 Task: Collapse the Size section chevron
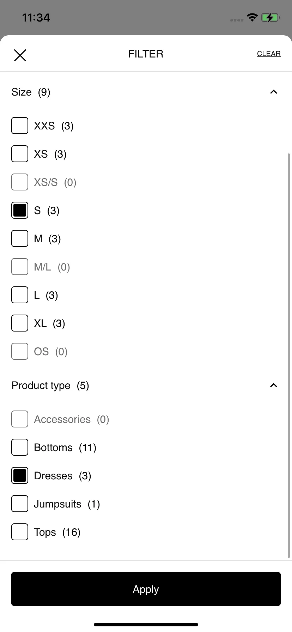(274, 92)
